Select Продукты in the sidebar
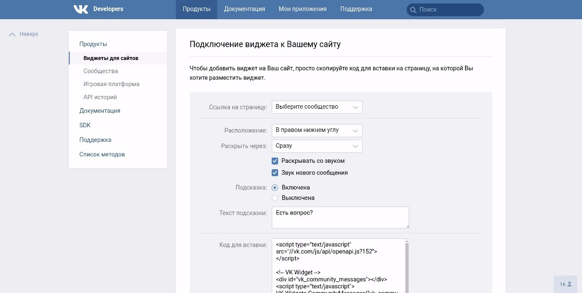 tap(93, 44)
